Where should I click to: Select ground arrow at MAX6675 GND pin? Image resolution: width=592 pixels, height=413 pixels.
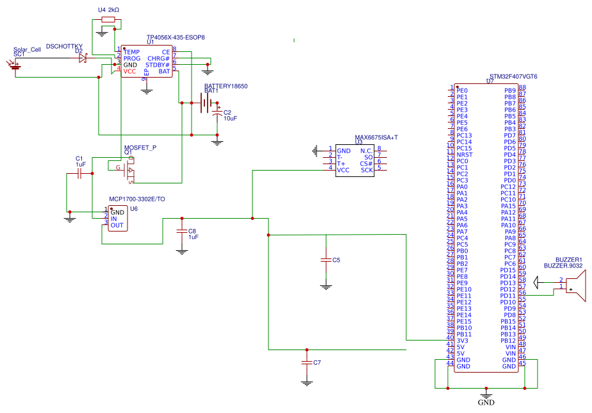tap(315, 151)
